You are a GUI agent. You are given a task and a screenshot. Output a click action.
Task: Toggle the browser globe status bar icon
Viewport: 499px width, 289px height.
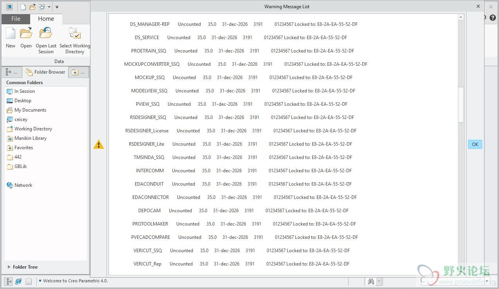point(18,281)
